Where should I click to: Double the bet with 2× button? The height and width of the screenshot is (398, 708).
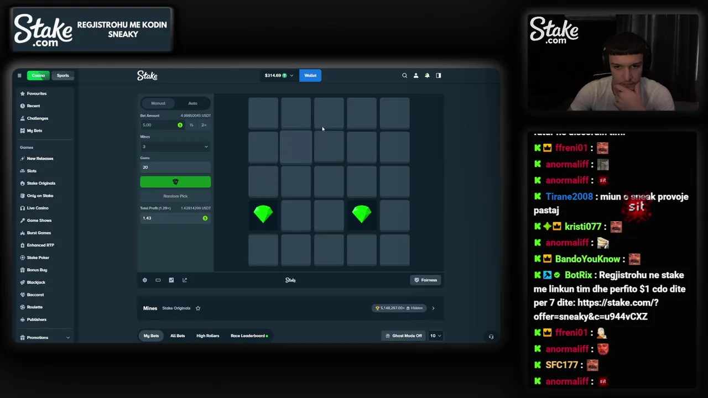[204, 125]
